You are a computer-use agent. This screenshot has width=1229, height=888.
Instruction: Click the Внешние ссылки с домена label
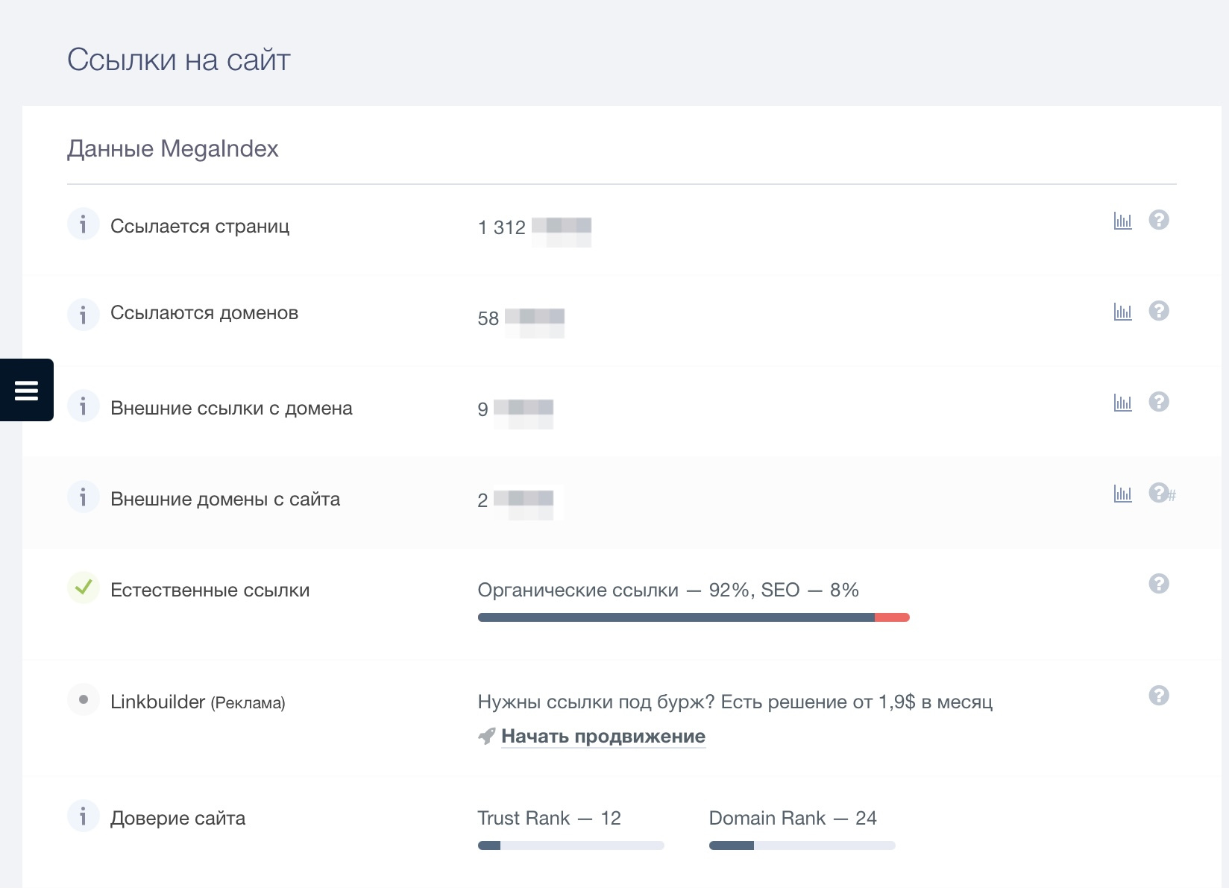(x=231, y=409)
